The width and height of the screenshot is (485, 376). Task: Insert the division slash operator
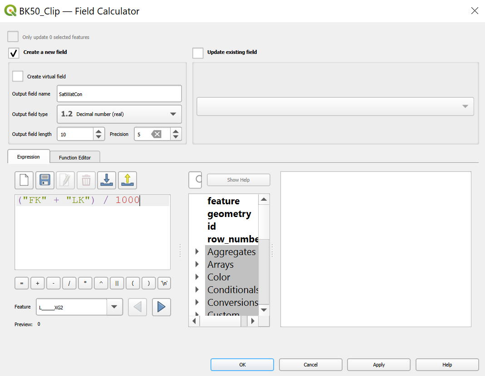[x=69, y=283]
